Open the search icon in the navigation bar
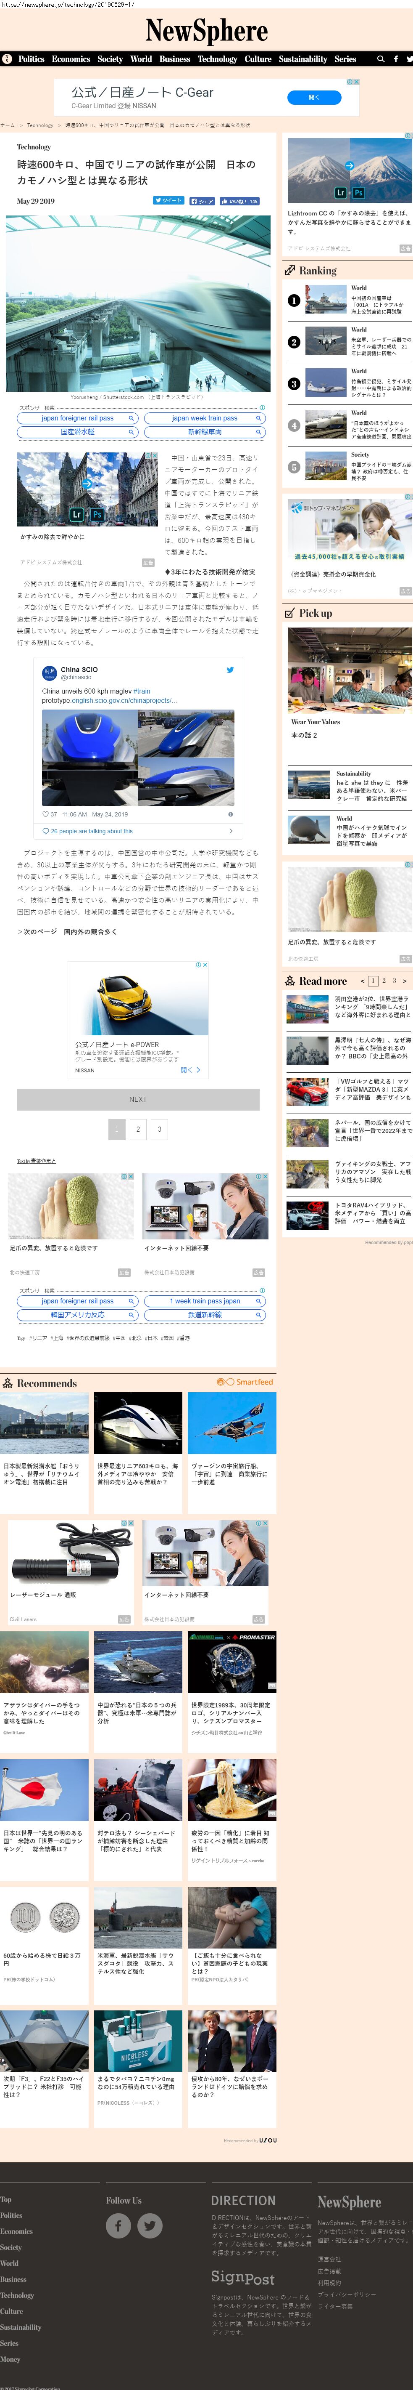Viewport: 413px width, 2390px height. click(380, 58)
